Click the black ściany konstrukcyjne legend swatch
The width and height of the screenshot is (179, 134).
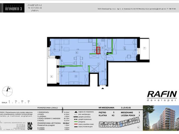(x=76, y=127)
